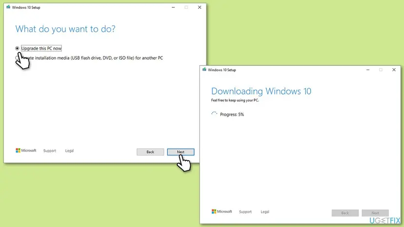Click the Windows 10 Setup title icon in the left window
Viewport: 404px width, 227px height.
(8, 7)
